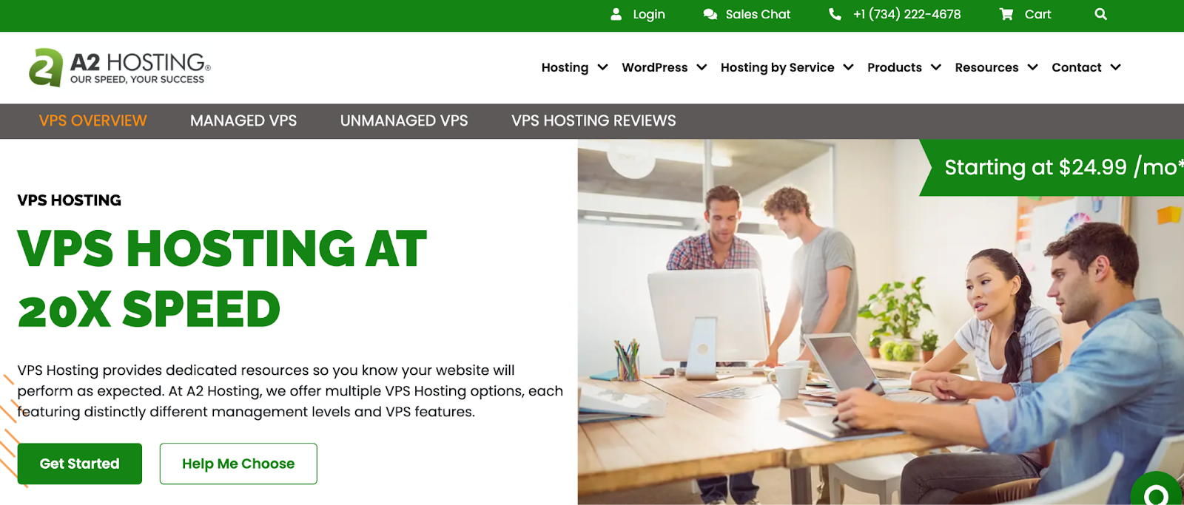Click the Starting at $24.99 banner

point(1052,168)
